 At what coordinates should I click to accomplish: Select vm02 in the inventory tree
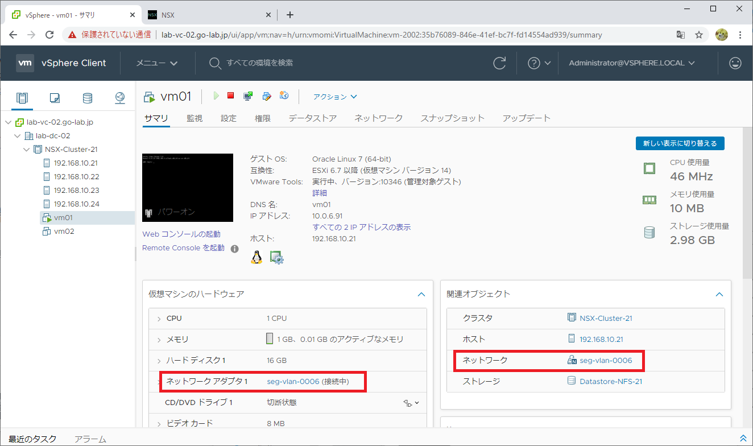(64, 232)
